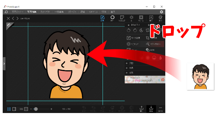Rotate image clockwise
Viewport: 216px width, 116px height.
coord(135,30)
